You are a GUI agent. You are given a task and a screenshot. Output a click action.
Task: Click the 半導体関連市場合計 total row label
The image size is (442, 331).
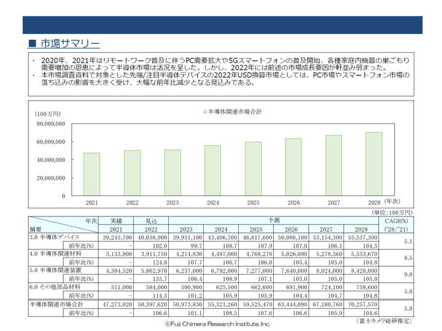point(56,305)
